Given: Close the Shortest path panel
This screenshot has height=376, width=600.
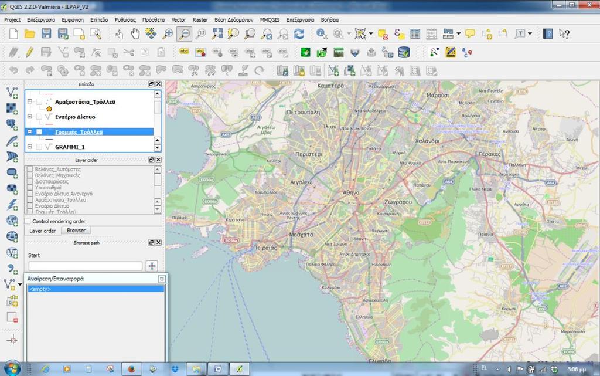Looking at the screenshot, I should (x=158, y=242).
